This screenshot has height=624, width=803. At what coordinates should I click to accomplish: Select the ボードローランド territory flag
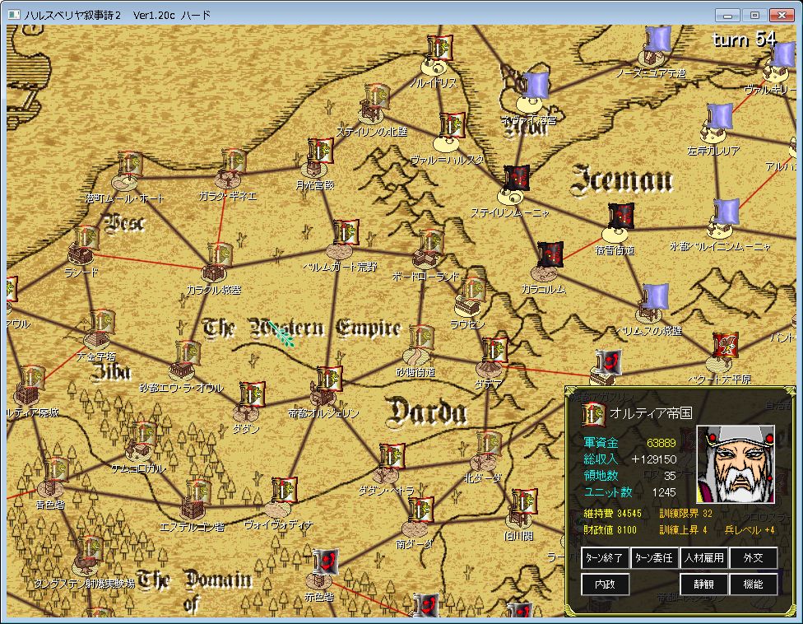431,242
